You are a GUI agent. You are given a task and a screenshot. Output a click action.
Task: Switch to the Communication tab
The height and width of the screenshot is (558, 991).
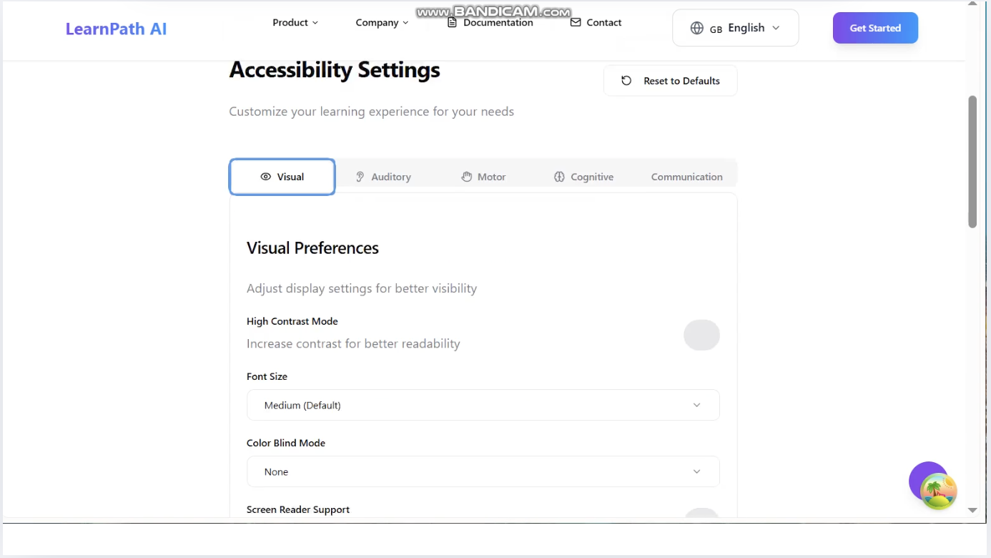point(686,177)
